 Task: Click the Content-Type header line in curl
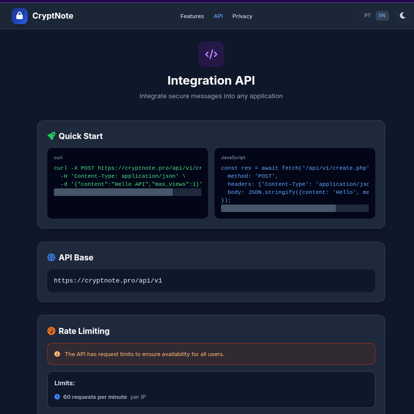123,176
